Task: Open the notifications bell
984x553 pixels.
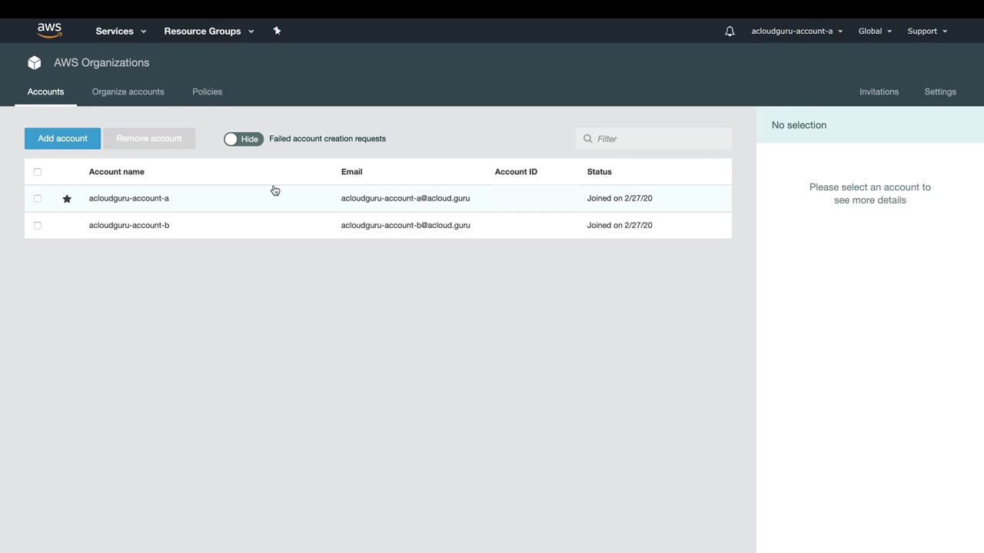Action: click(x=730, y=31)
